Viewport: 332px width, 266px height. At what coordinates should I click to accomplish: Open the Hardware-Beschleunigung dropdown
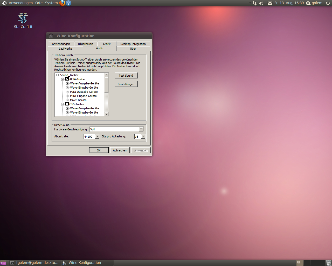[x=141, y=129]
